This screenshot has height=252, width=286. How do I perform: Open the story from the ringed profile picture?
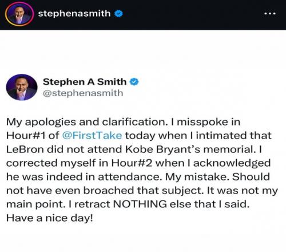[x=19, y=14]
